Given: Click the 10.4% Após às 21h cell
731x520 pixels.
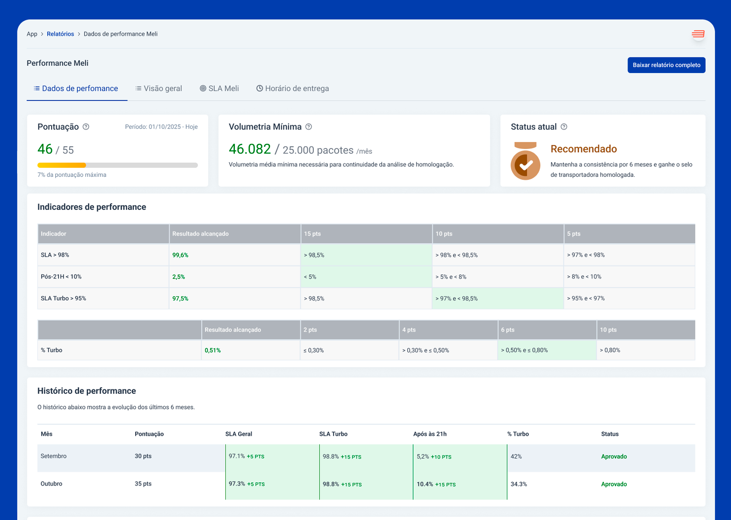Looking at the screenshot, I should pyautogui.click(x=460, y=486).
